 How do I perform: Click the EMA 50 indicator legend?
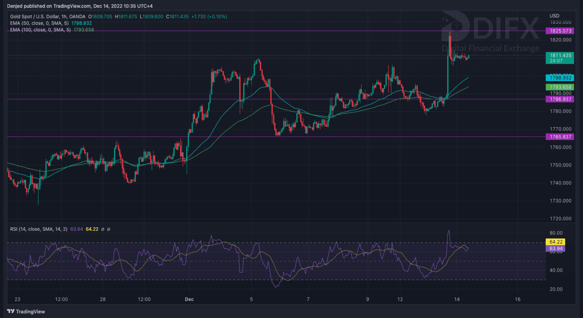click(x=39, y=23)
